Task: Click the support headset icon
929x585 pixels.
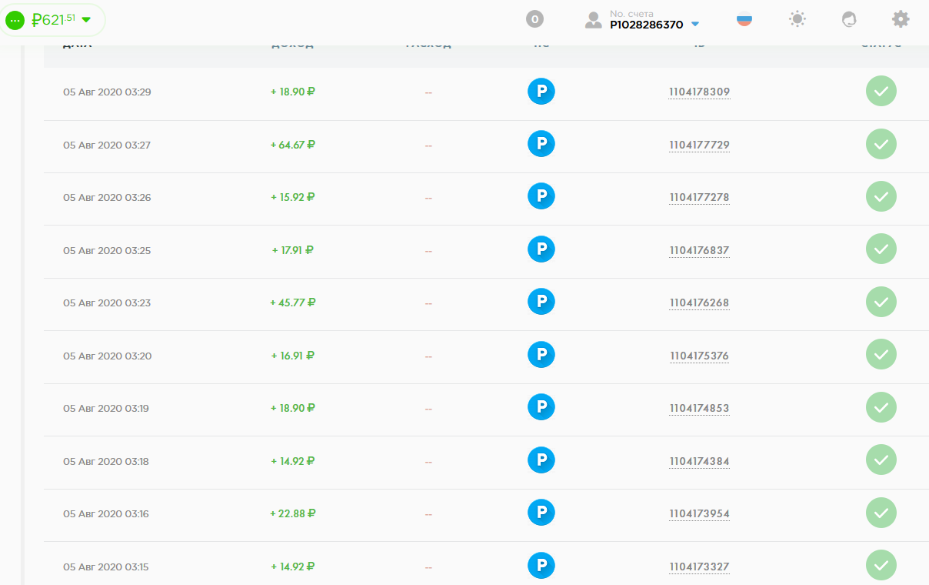Action: [x=849, y=19]
